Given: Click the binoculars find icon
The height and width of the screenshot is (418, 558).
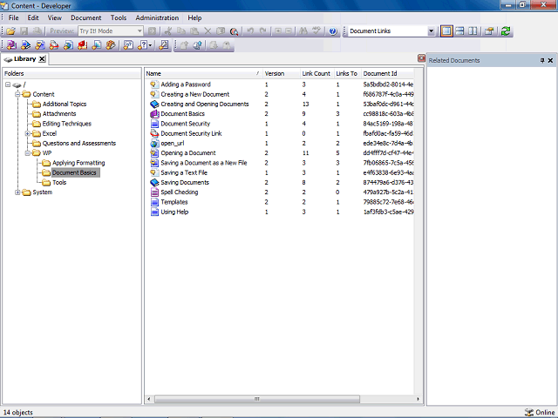Looking at the screenshot, I should click(x=303, y=31).
